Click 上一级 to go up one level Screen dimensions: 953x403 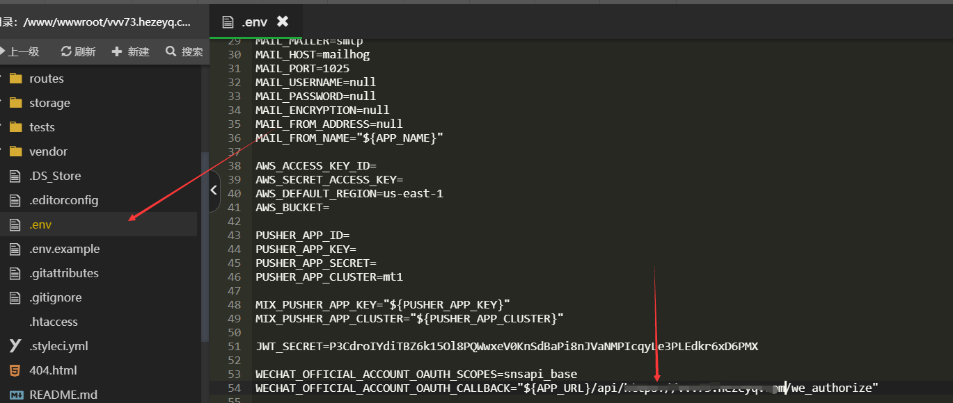(21, 51)
